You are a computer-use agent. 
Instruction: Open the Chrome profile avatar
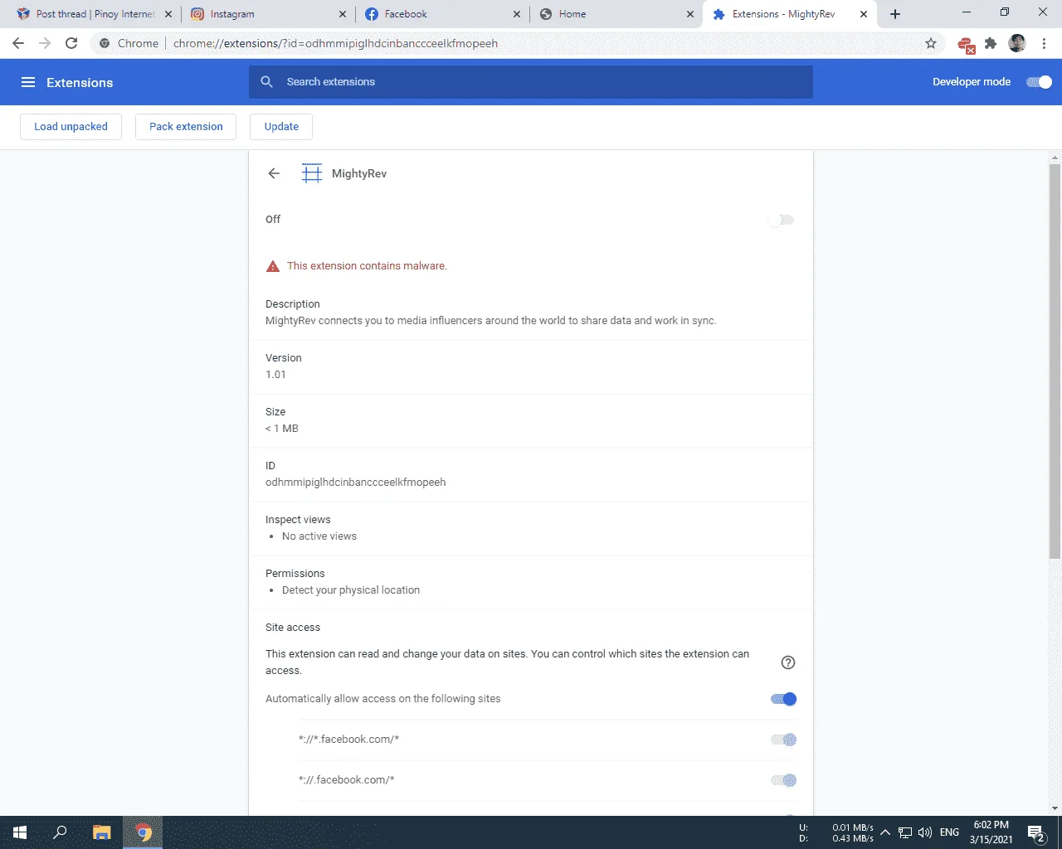click(1017, 43)
